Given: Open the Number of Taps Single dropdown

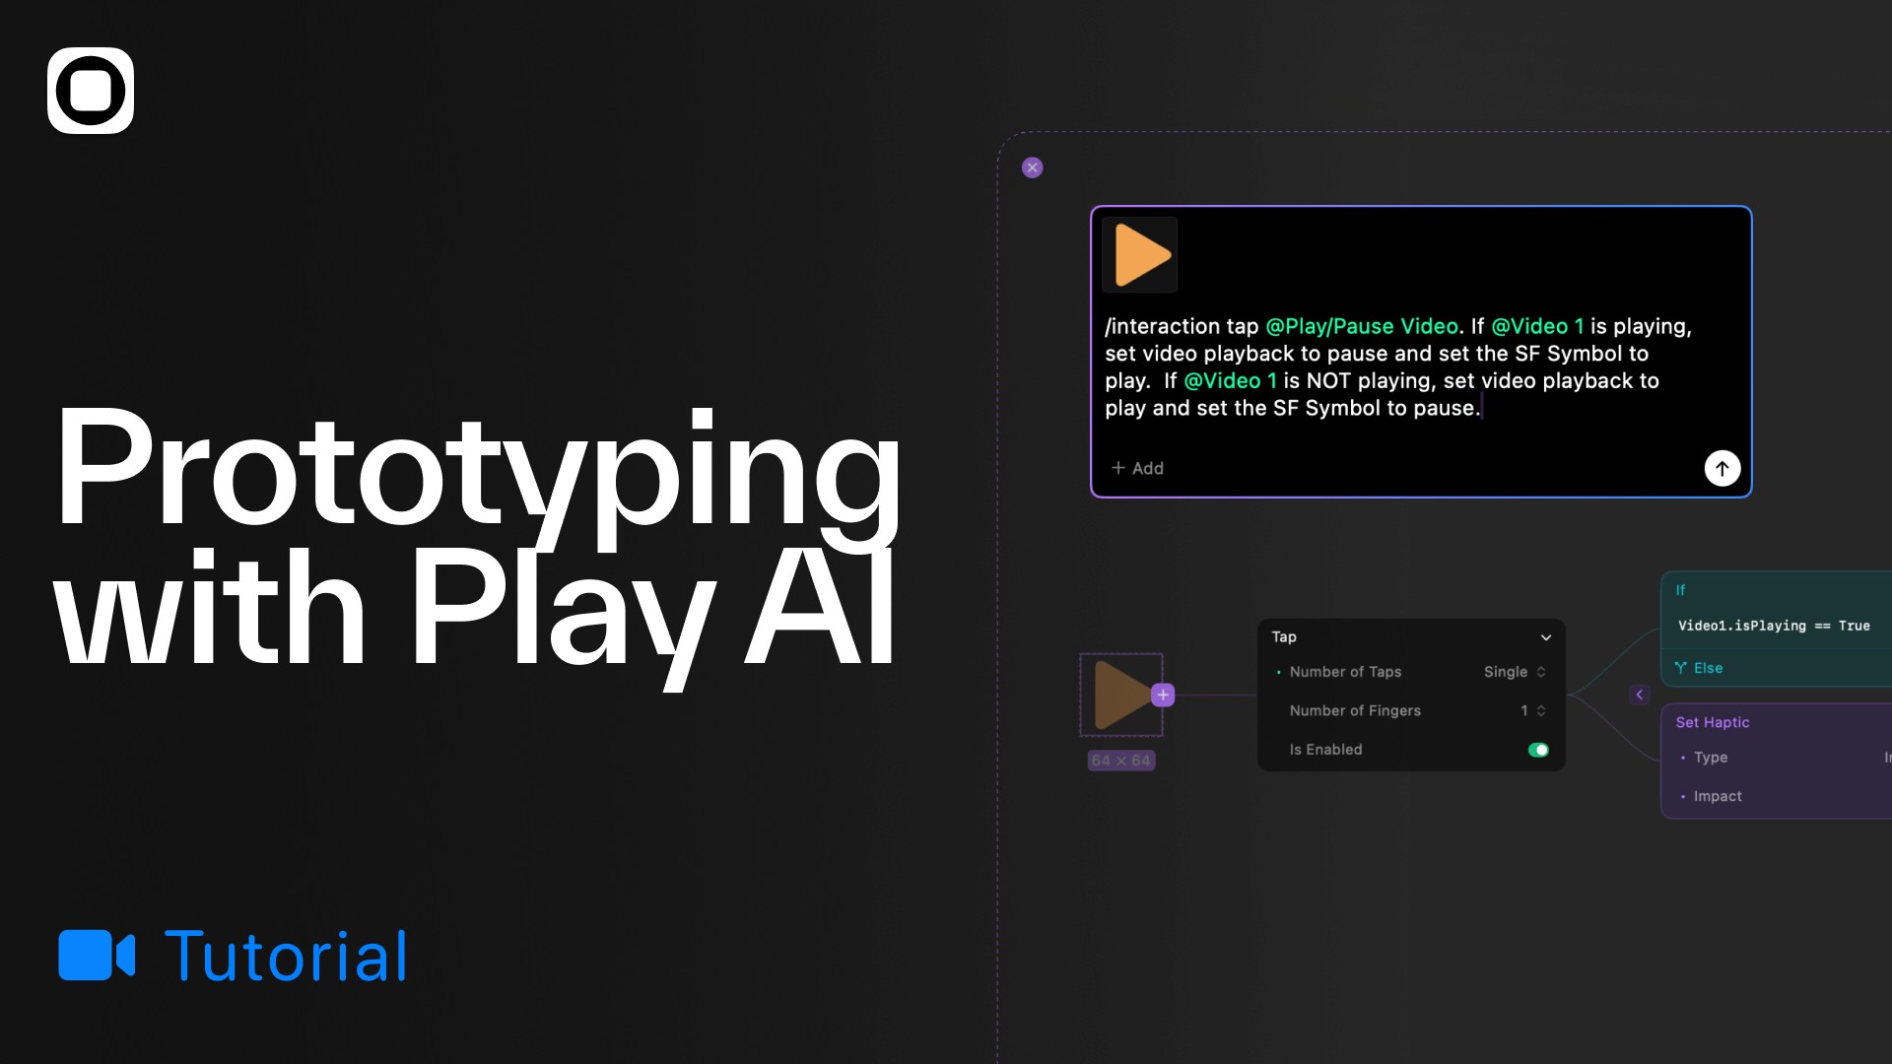Looking at the screenshot, I should [x=1515, y=672].
